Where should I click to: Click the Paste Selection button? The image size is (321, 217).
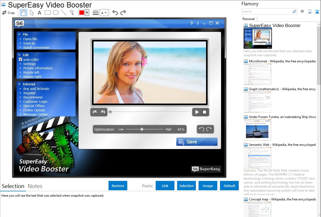(186, 186)
